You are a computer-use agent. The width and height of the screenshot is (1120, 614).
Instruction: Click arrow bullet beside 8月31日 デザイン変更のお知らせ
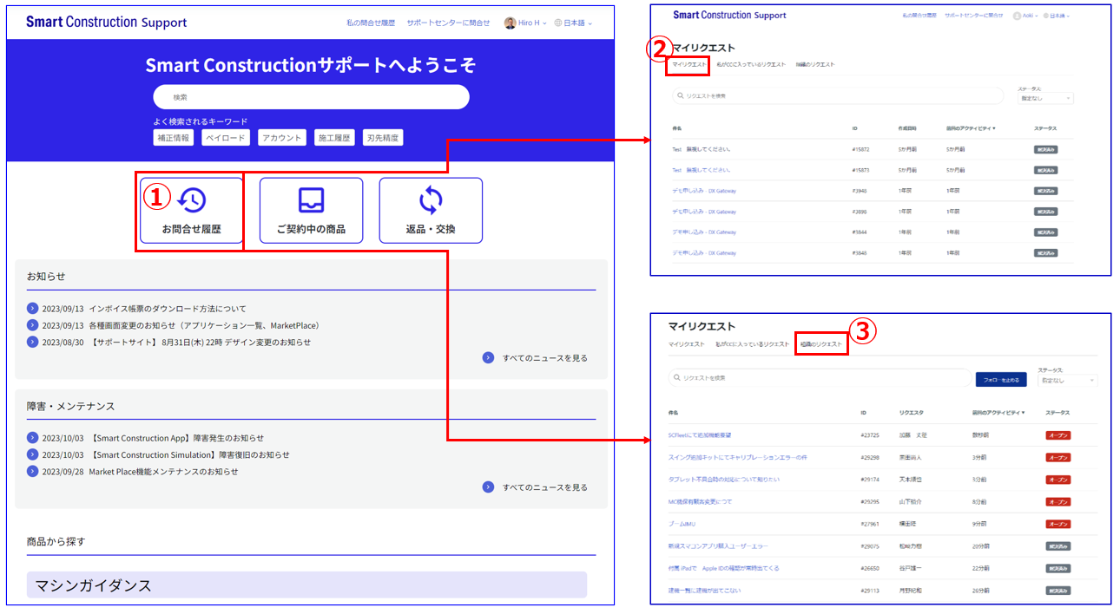pos(33,342)
